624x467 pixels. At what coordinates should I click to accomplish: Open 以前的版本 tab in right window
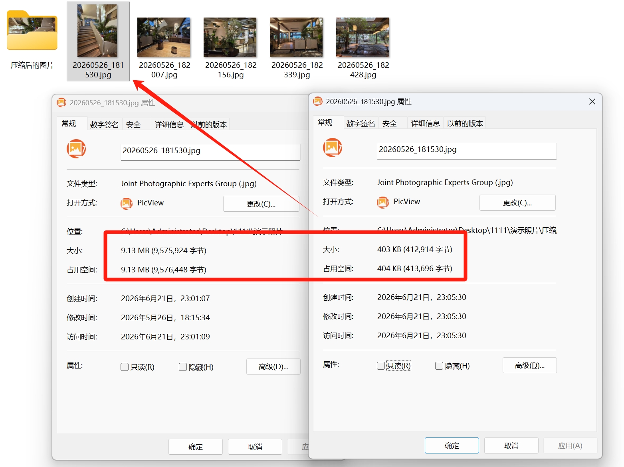465,123
